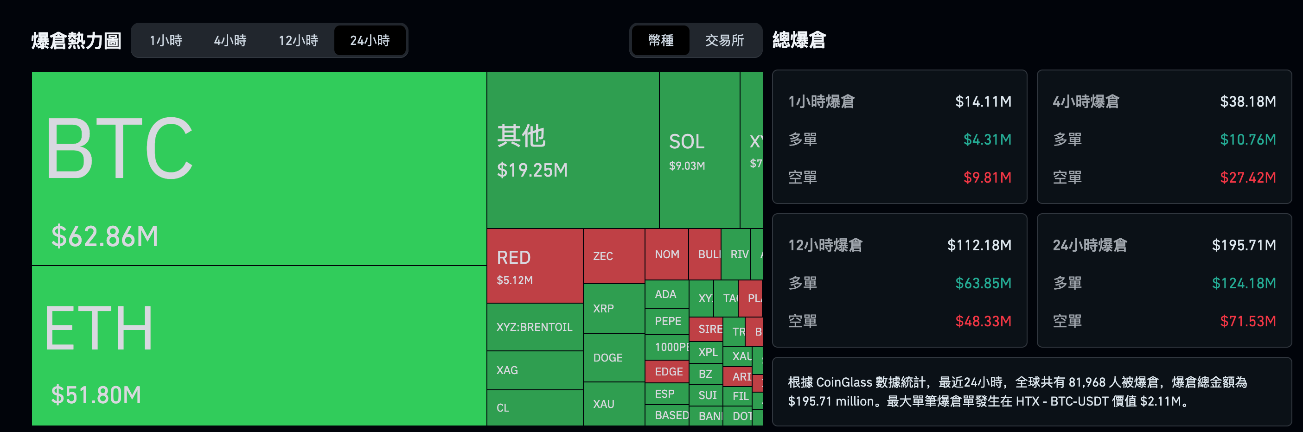Switch to the 4小時 tab
This screenshot has width=1303, height=432.
230,40
